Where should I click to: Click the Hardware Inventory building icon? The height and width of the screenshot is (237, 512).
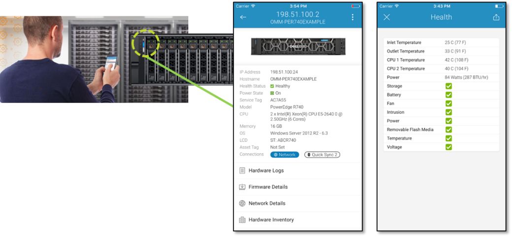242,220
